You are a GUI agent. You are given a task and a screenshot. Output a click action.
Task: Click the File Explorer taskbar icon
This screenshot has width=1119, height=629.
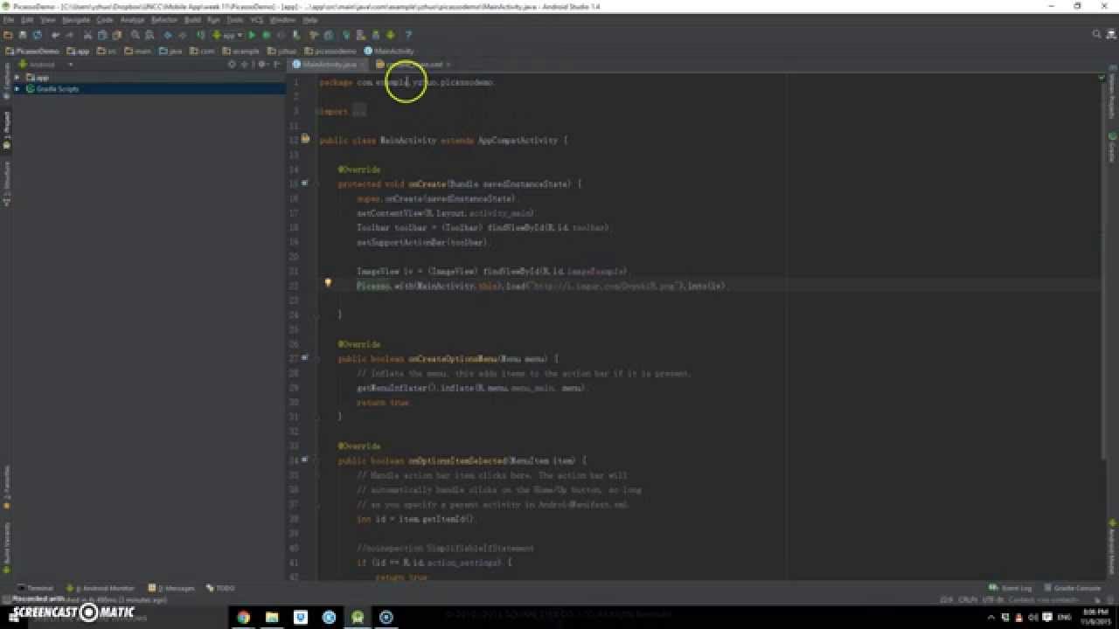point(272,617)
